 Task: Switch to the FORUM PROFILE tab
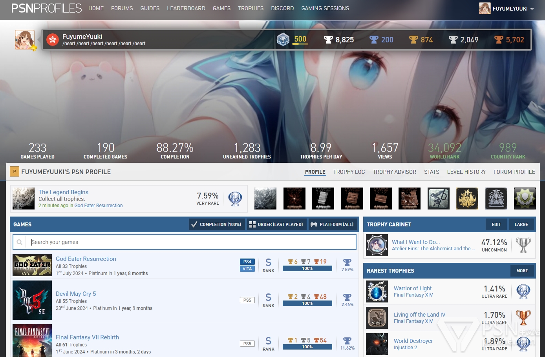(514, 172)
